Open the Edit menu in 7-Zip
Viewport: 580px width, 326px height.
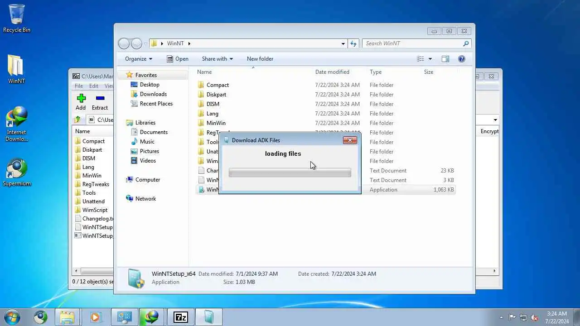94,86
